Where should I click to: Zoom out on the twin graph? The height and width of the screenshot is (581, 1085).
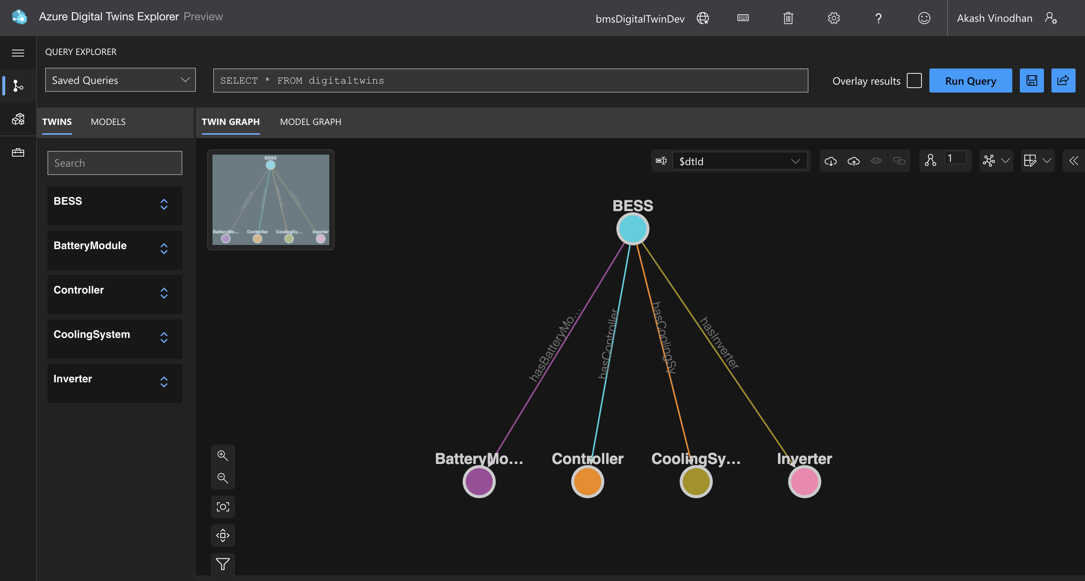(x=223, y=478)
